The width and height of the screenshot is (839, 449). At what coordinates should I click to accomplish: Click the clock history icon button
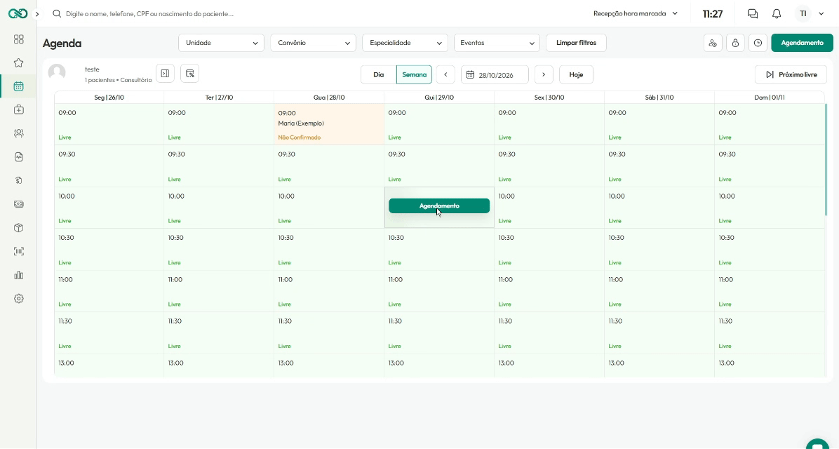[758, 43]
